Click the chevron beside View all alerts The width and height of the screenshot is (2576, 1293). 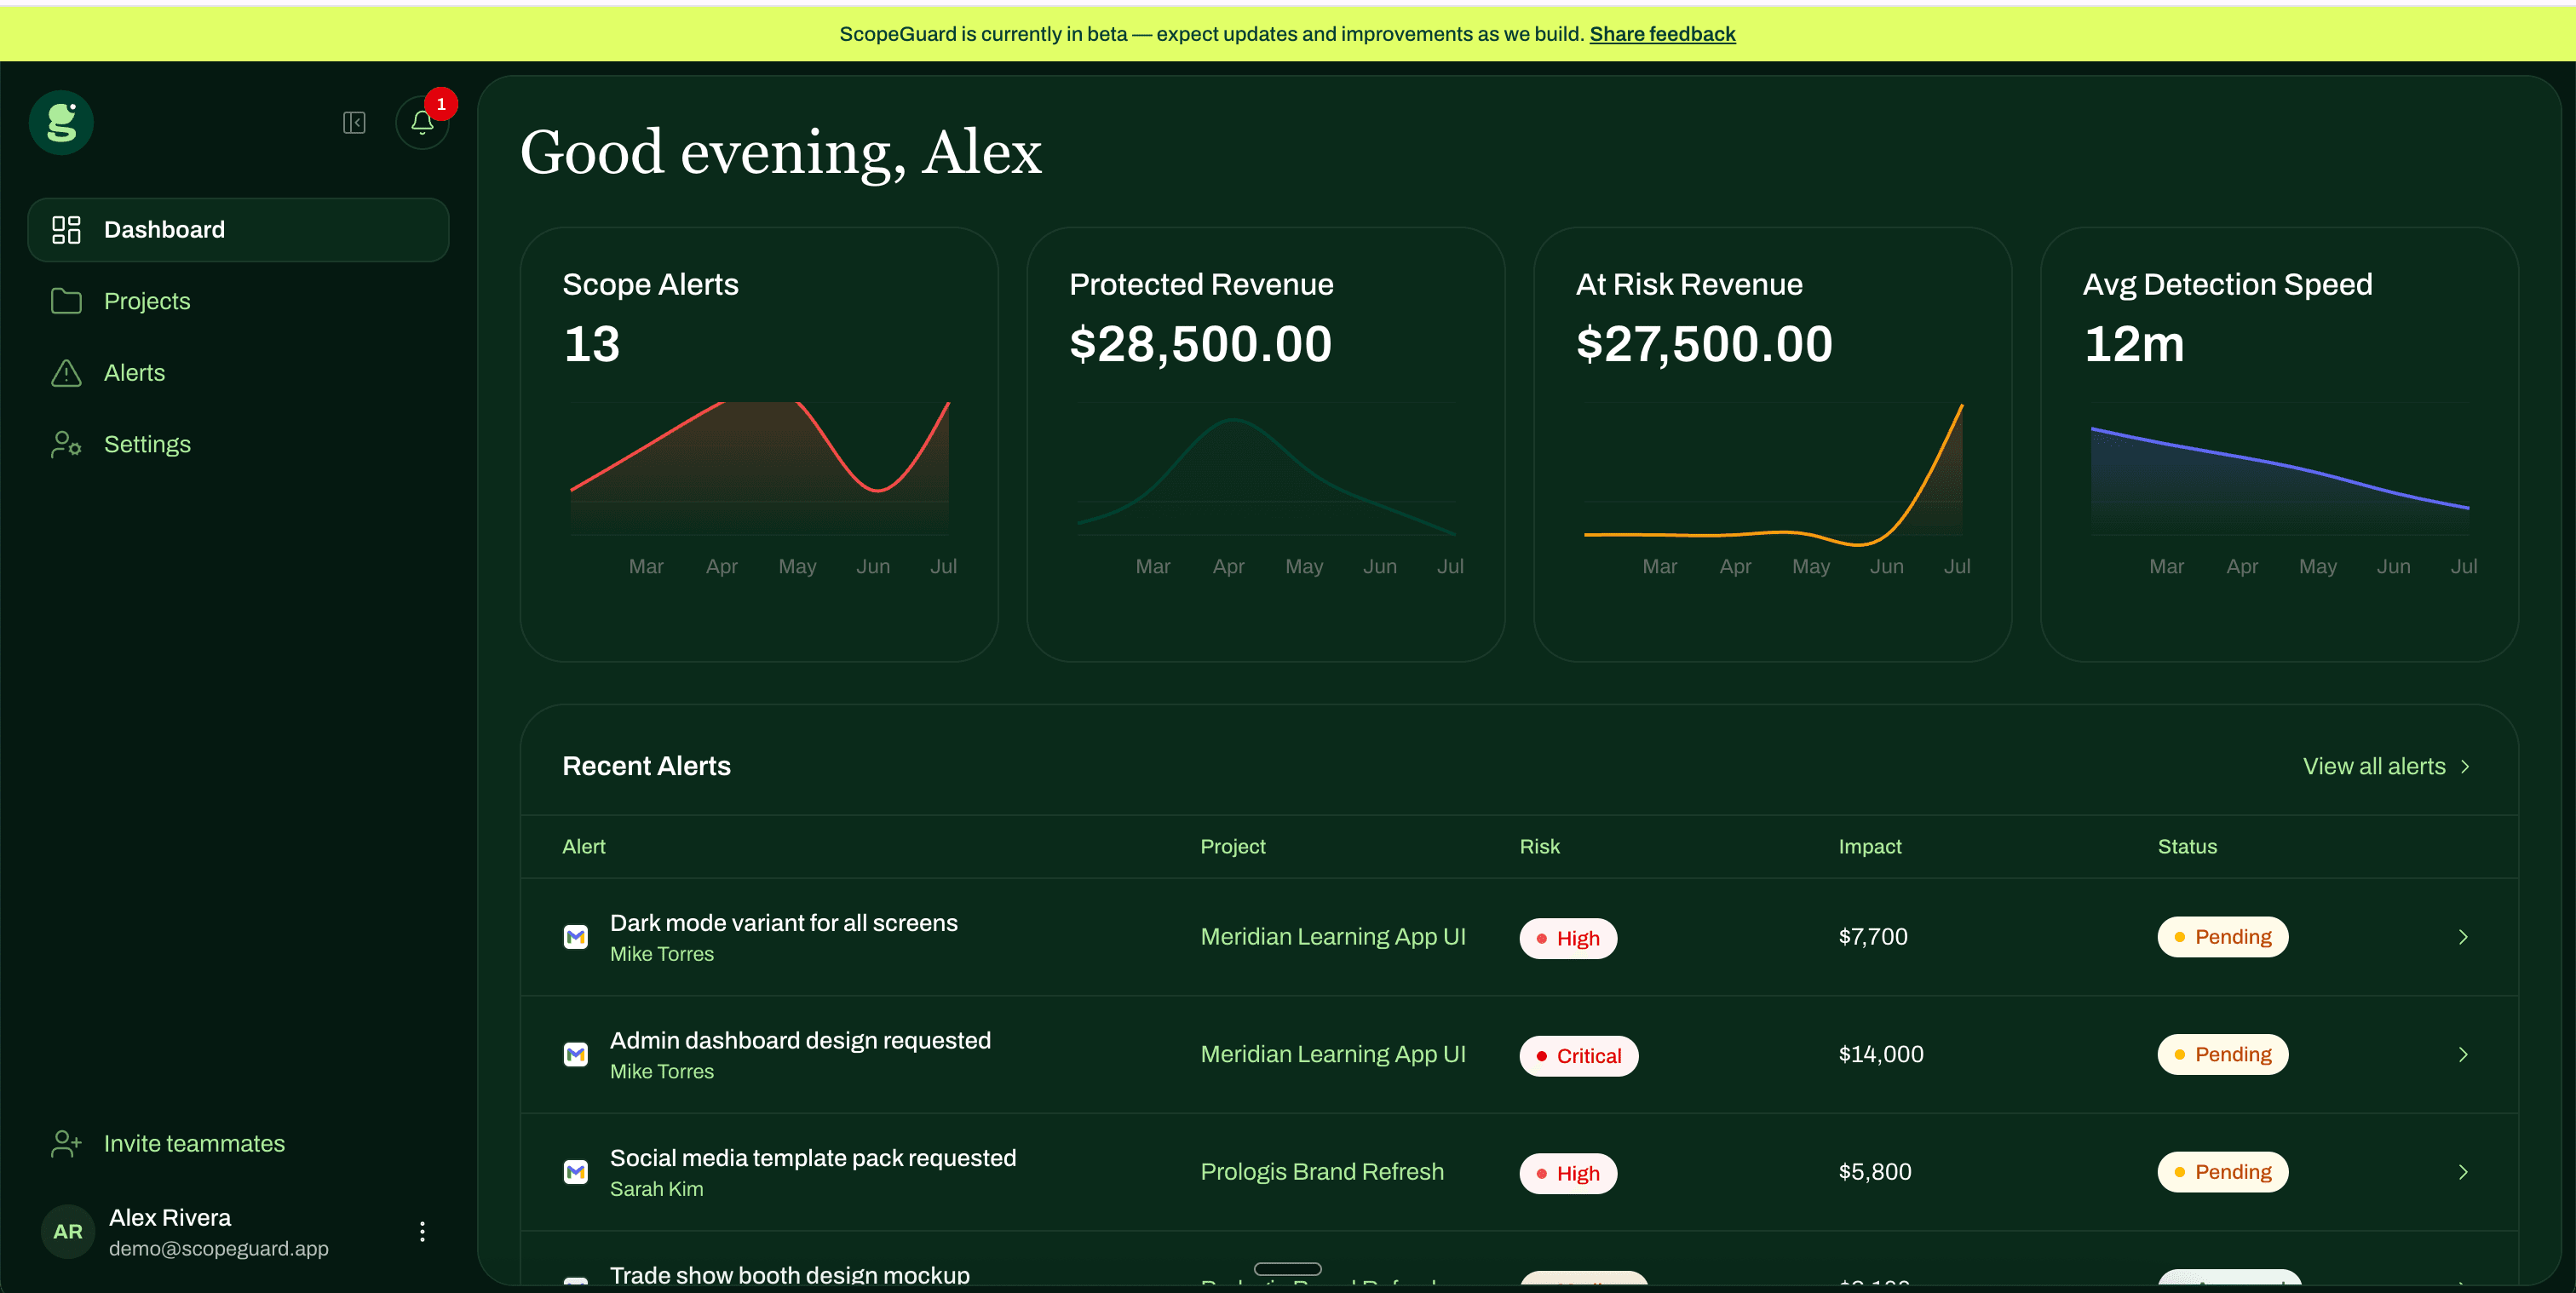click(2465, 766)
